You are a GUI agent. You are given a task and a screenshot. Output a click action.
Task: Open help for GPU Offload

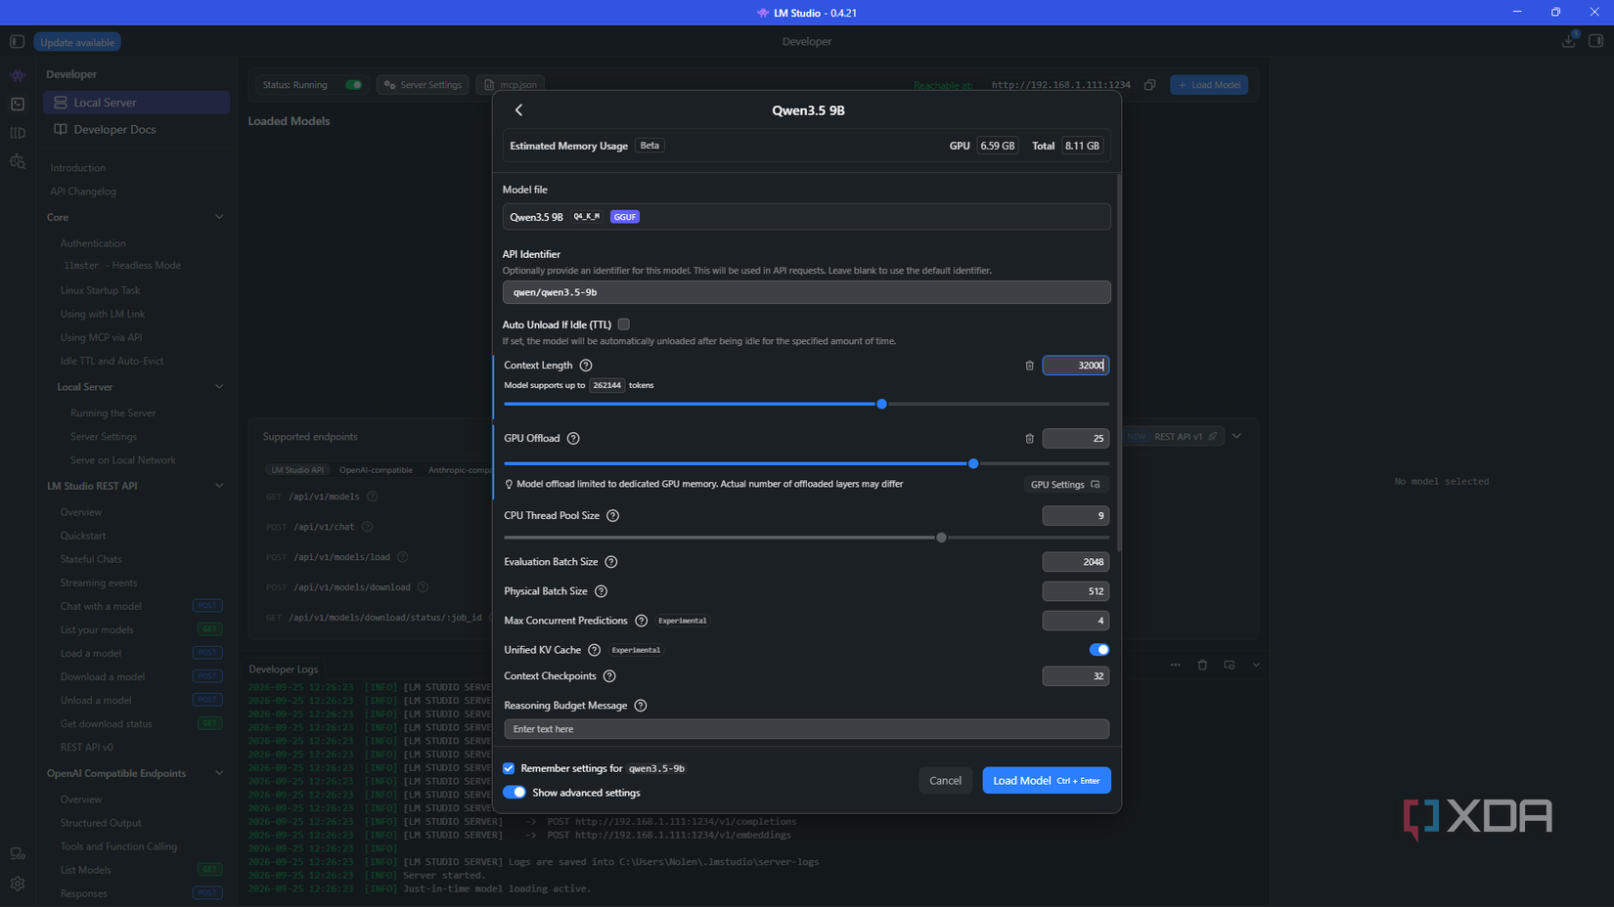tap(573, 439)
